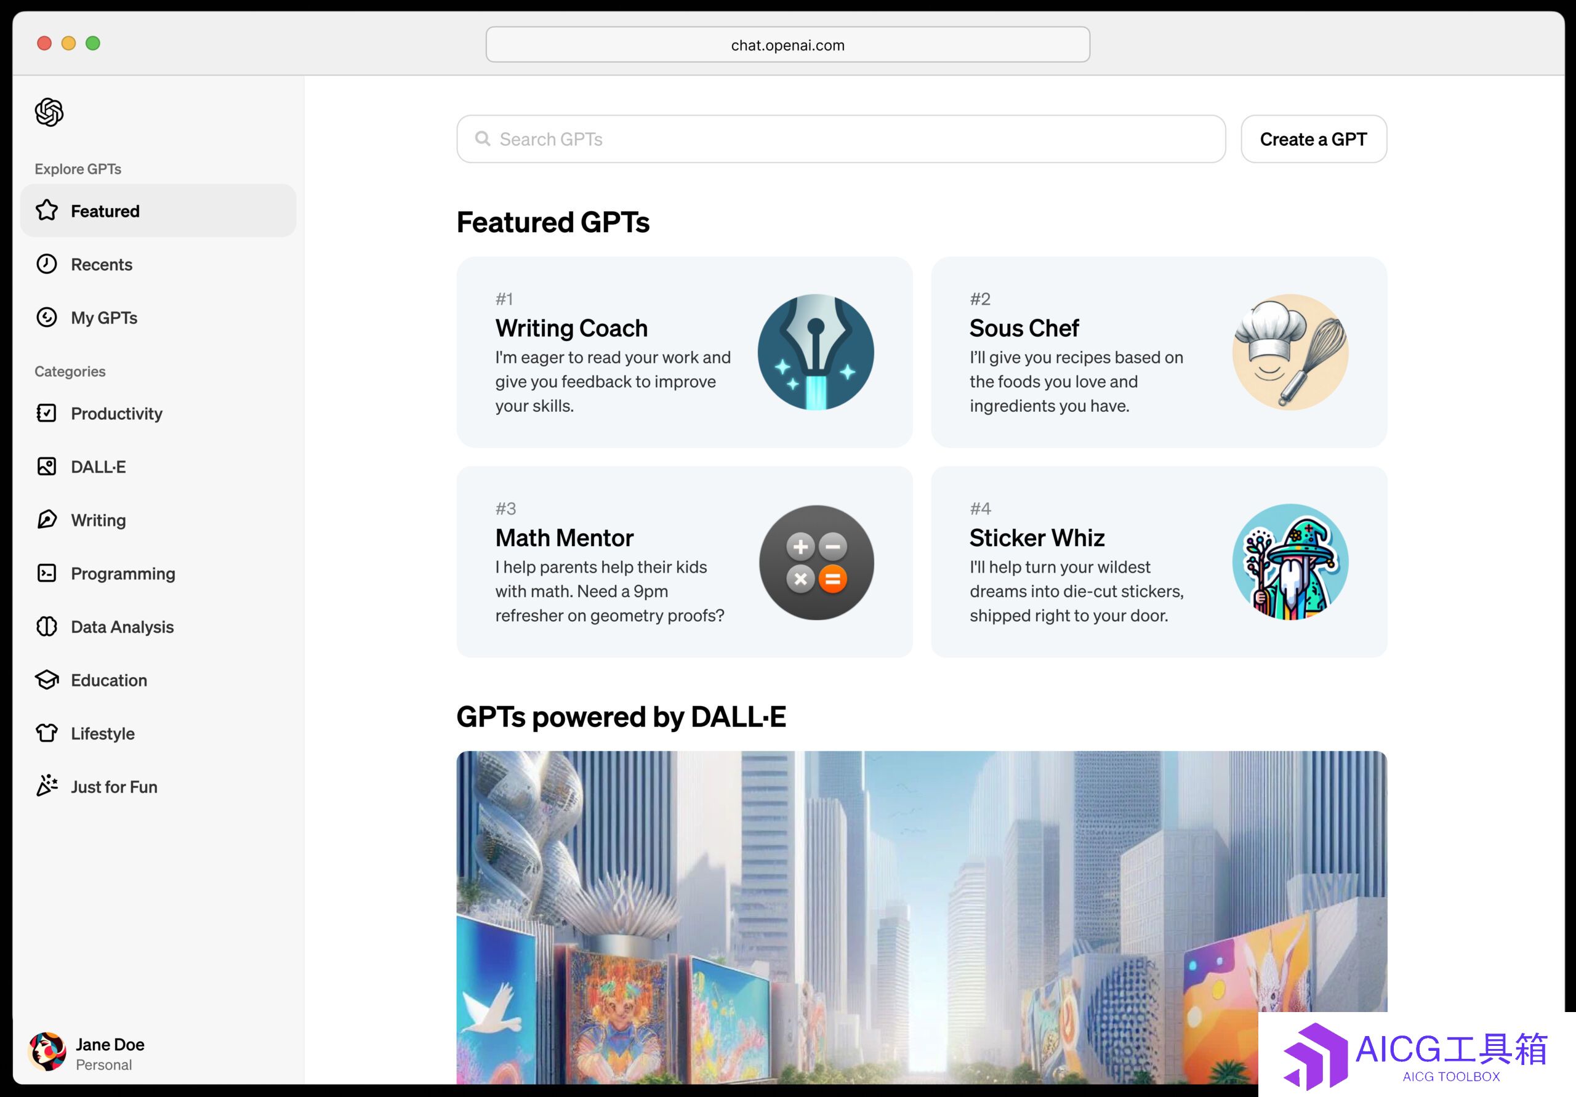Click the Create a GPT button
The image size is (1576, 1097).
pos(1313,139)
